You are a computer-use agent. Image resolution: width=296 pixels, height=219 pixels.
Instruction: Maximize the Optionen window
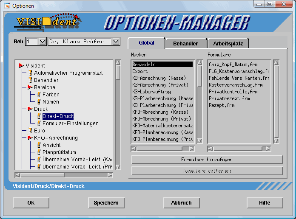270,4
